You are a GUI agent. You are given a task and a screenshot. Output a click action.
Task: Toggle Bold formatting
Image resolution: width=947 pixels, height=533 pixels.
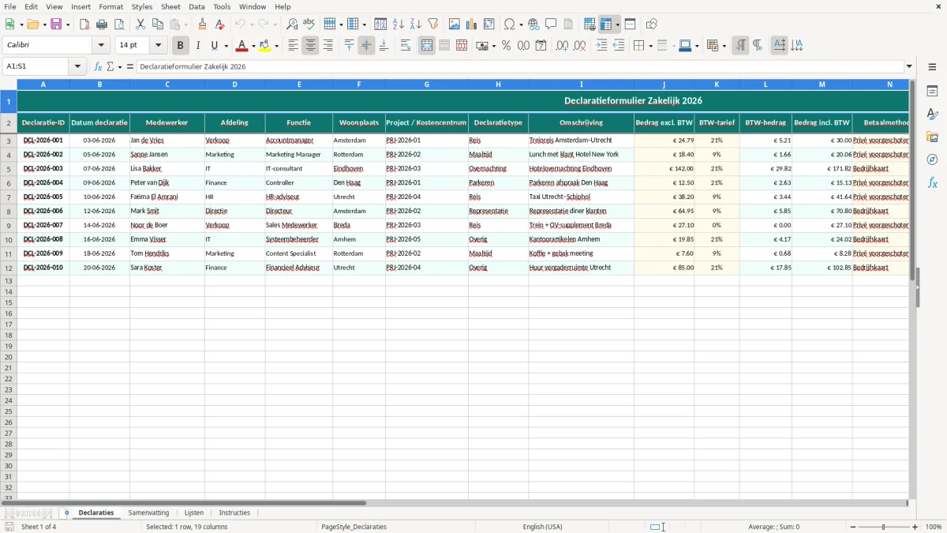point(181,46)
